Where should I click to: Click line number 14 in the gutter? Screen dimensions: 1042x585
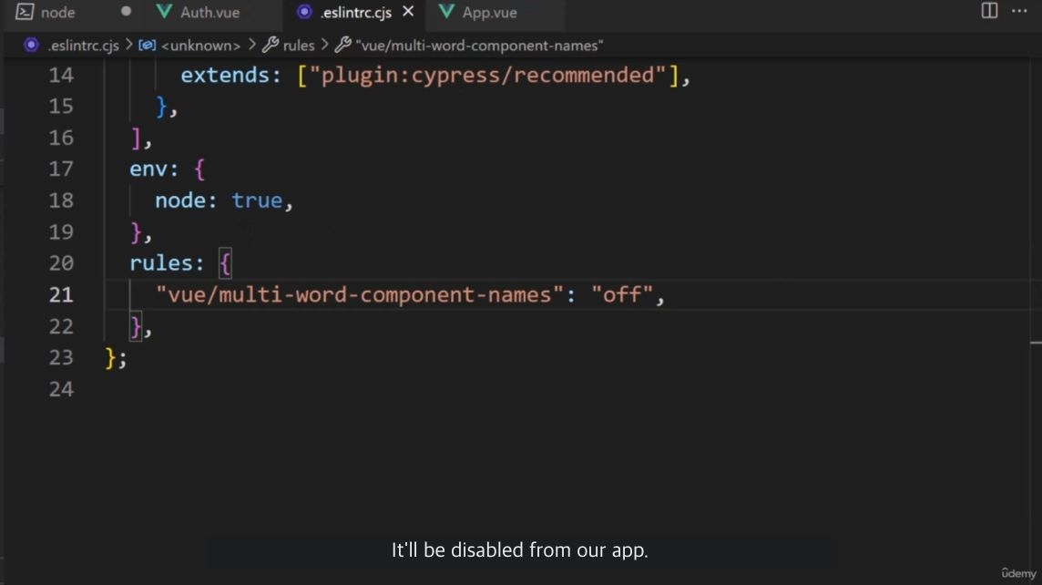pyautogui.click(x=60, y=75)
